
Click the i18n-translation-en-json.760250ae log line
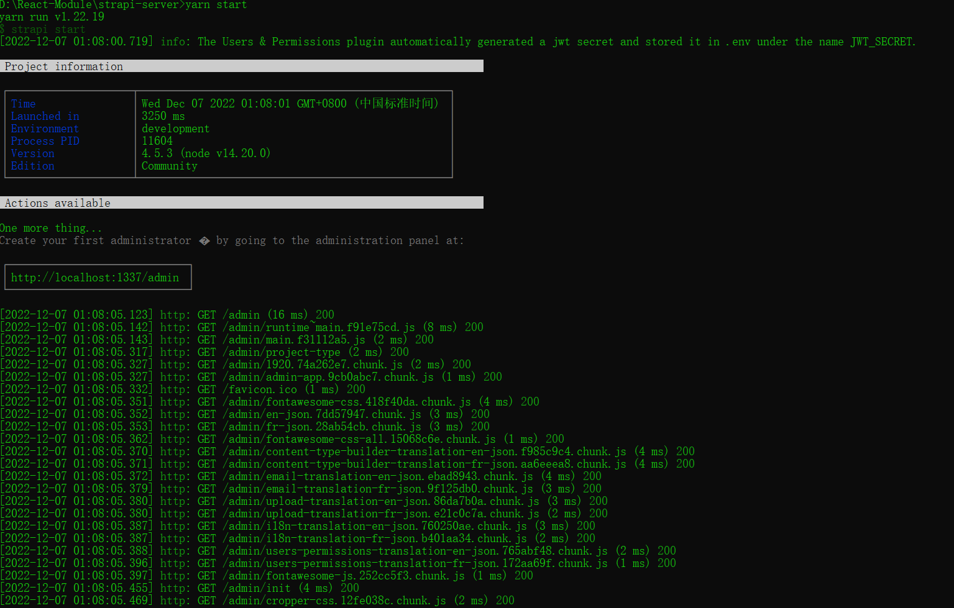(x=298, y=526)
